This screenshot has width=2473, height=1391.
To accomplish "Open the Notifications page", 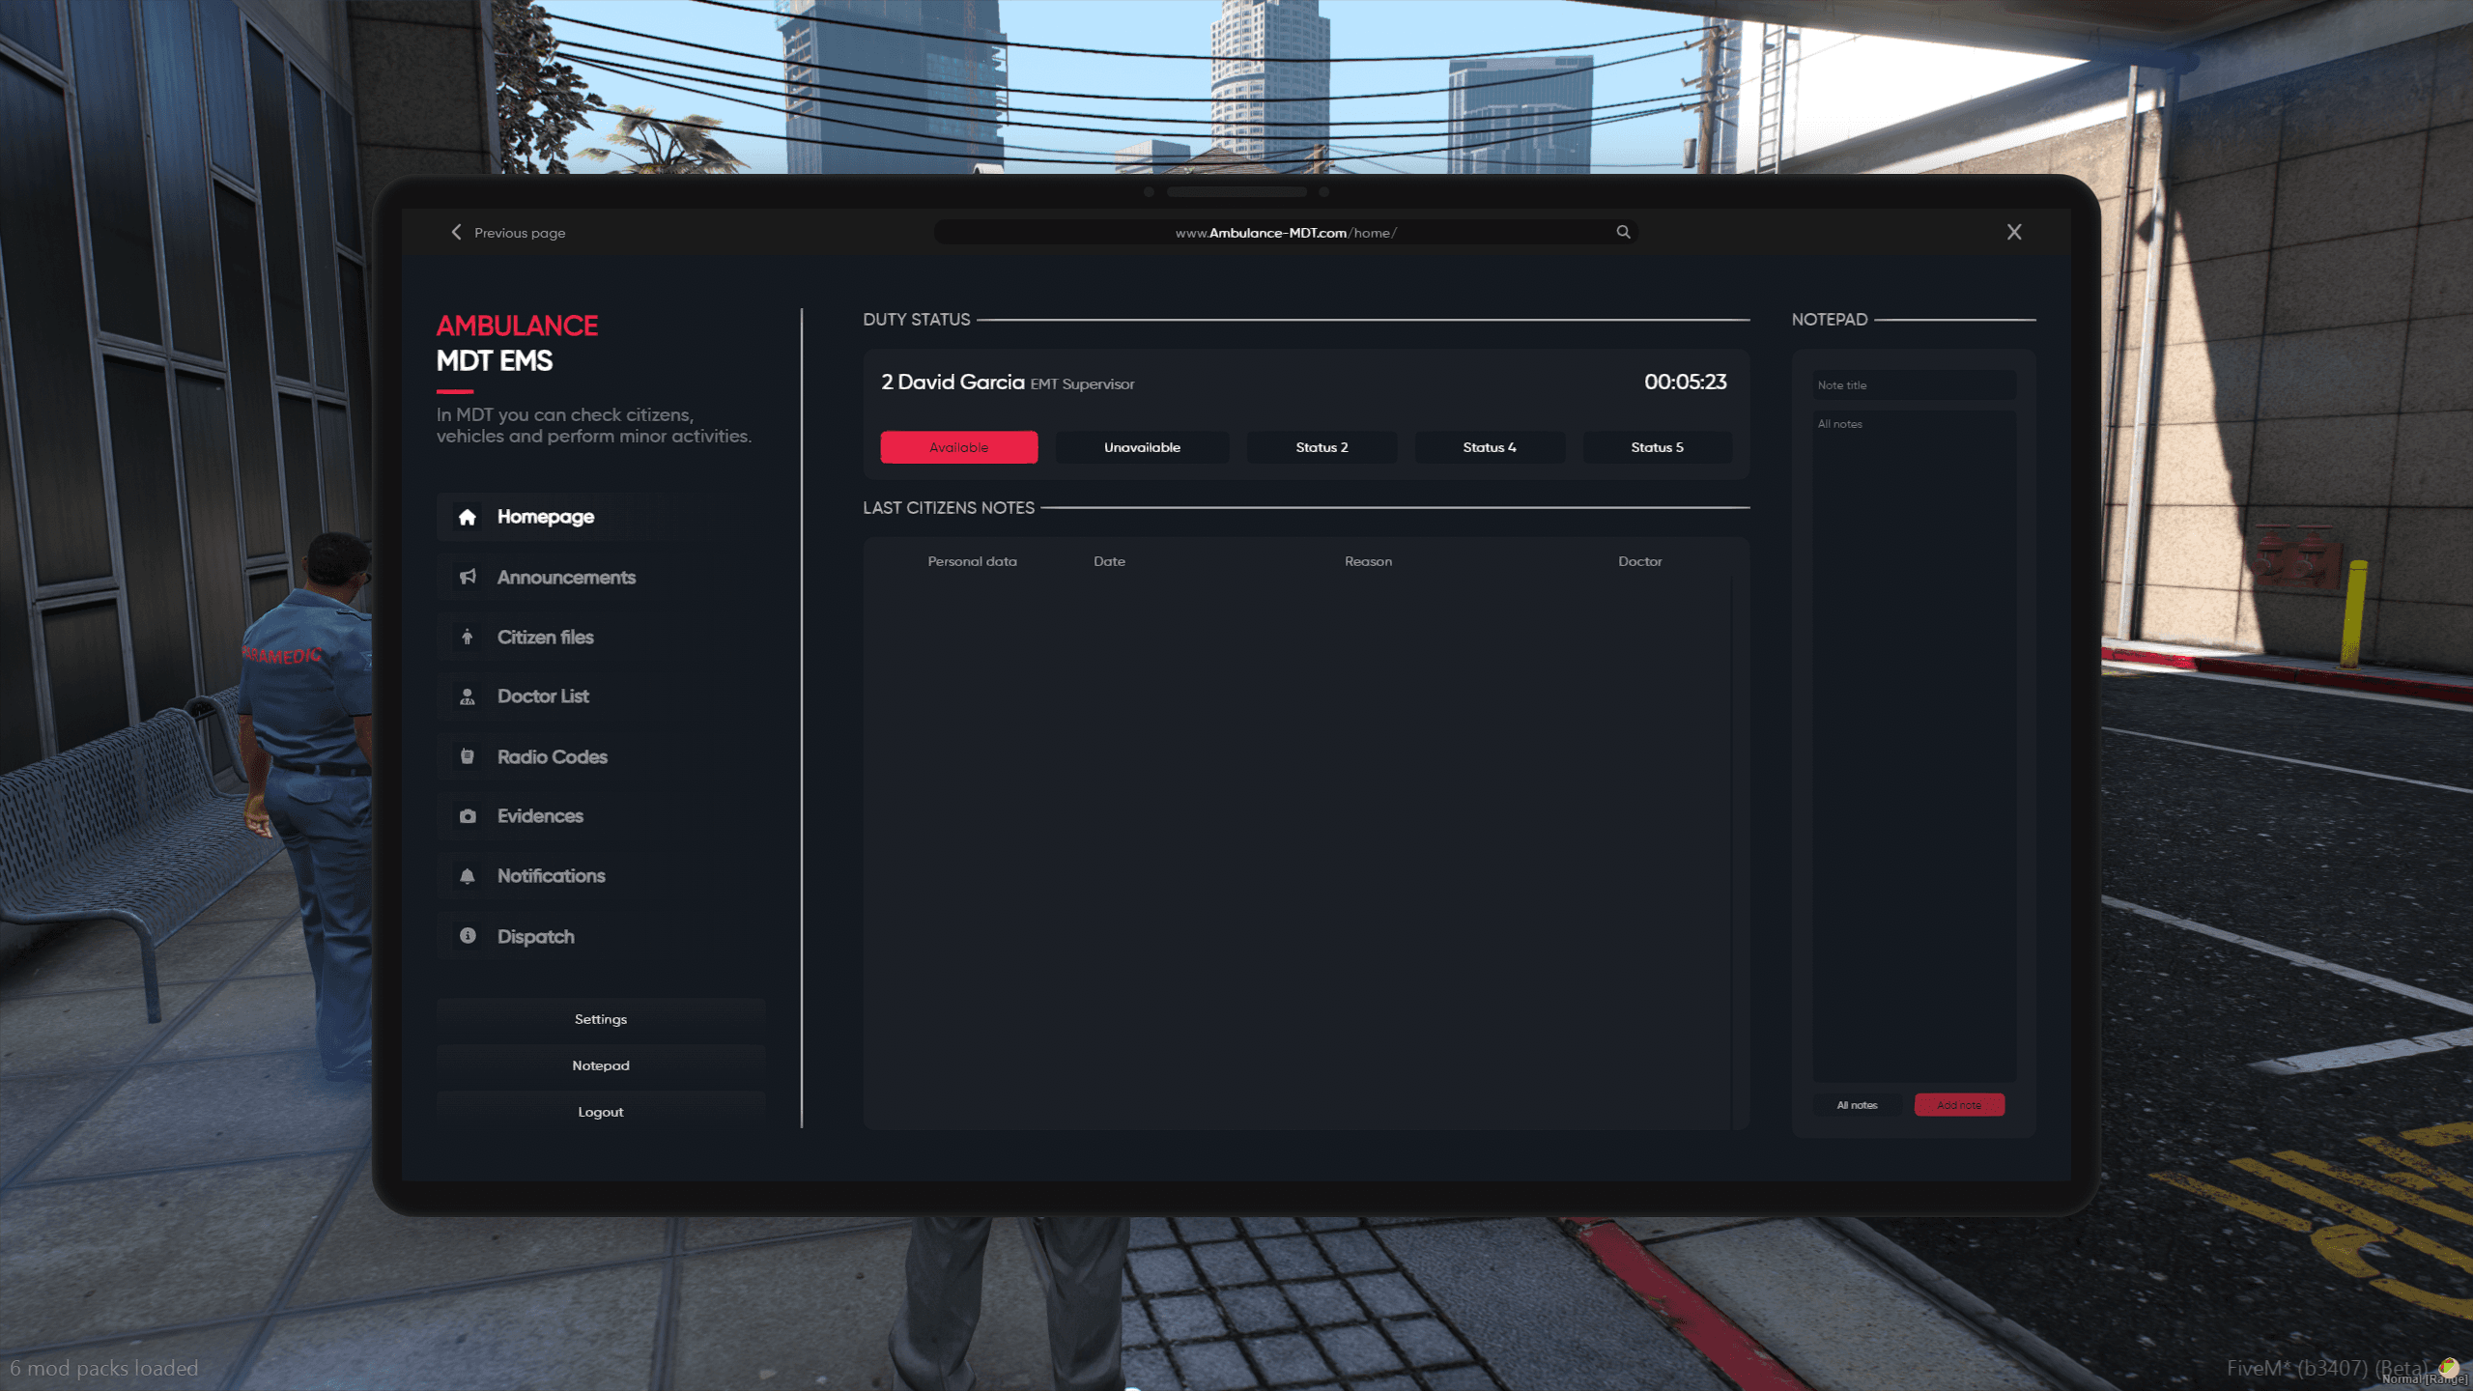I will pyautogui.click(x=601, y=876).
